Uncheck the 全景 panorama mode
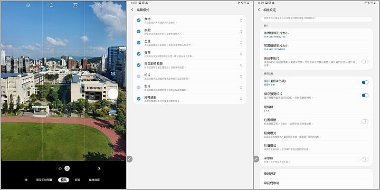The width and height of the screenshot is (380, 190). coord(139,42)
